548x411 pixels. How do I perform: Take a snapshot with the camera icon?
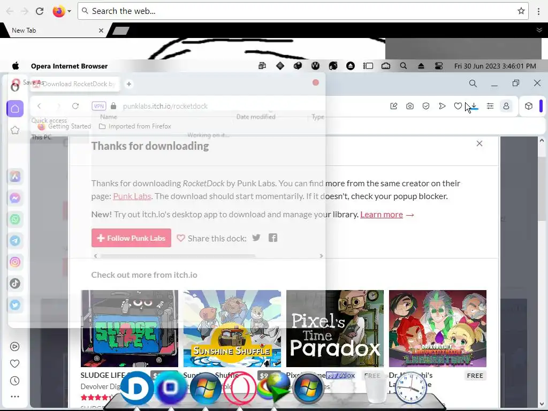(x=409, y=106)
